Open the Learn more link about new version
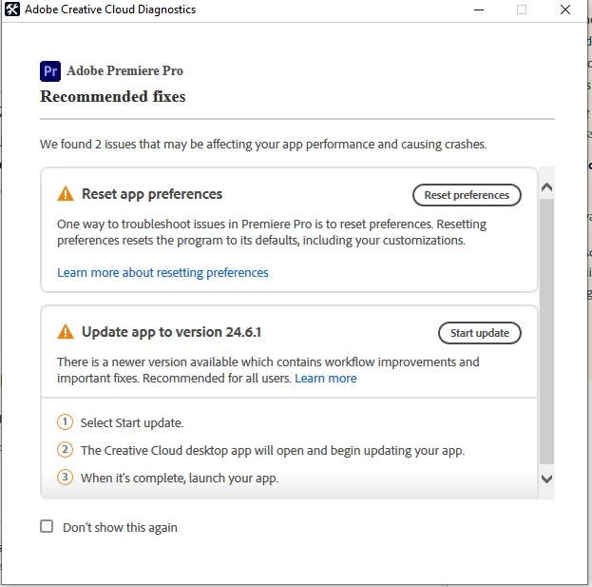Viewport: 592px width, 587px height. coord(325,379)
